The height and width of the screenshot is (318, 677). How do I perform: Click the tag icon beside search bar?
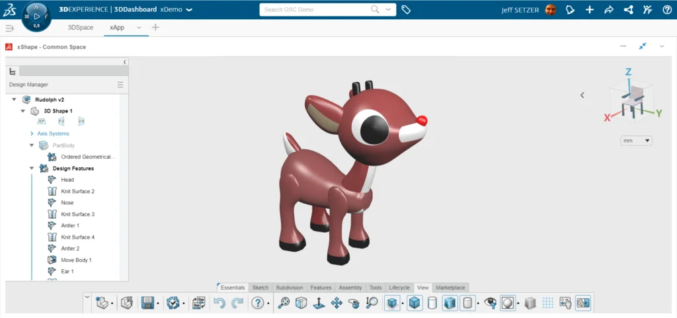point(407,10)
